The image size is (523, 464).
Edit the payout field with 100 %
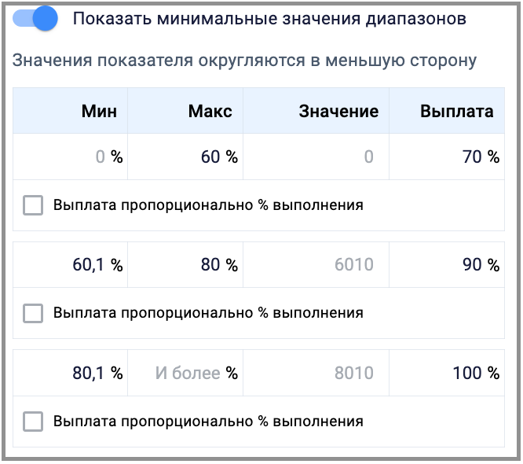pos(447,373)
